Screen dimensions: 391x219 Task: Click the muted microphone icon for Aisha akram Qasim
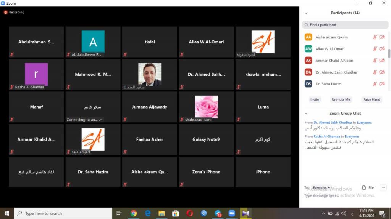click(375, 37)
